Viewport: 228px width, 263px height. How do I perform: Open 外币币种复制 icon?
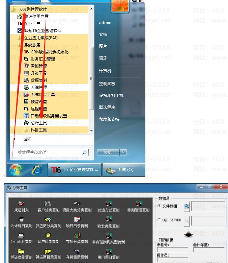pos(21,238)
